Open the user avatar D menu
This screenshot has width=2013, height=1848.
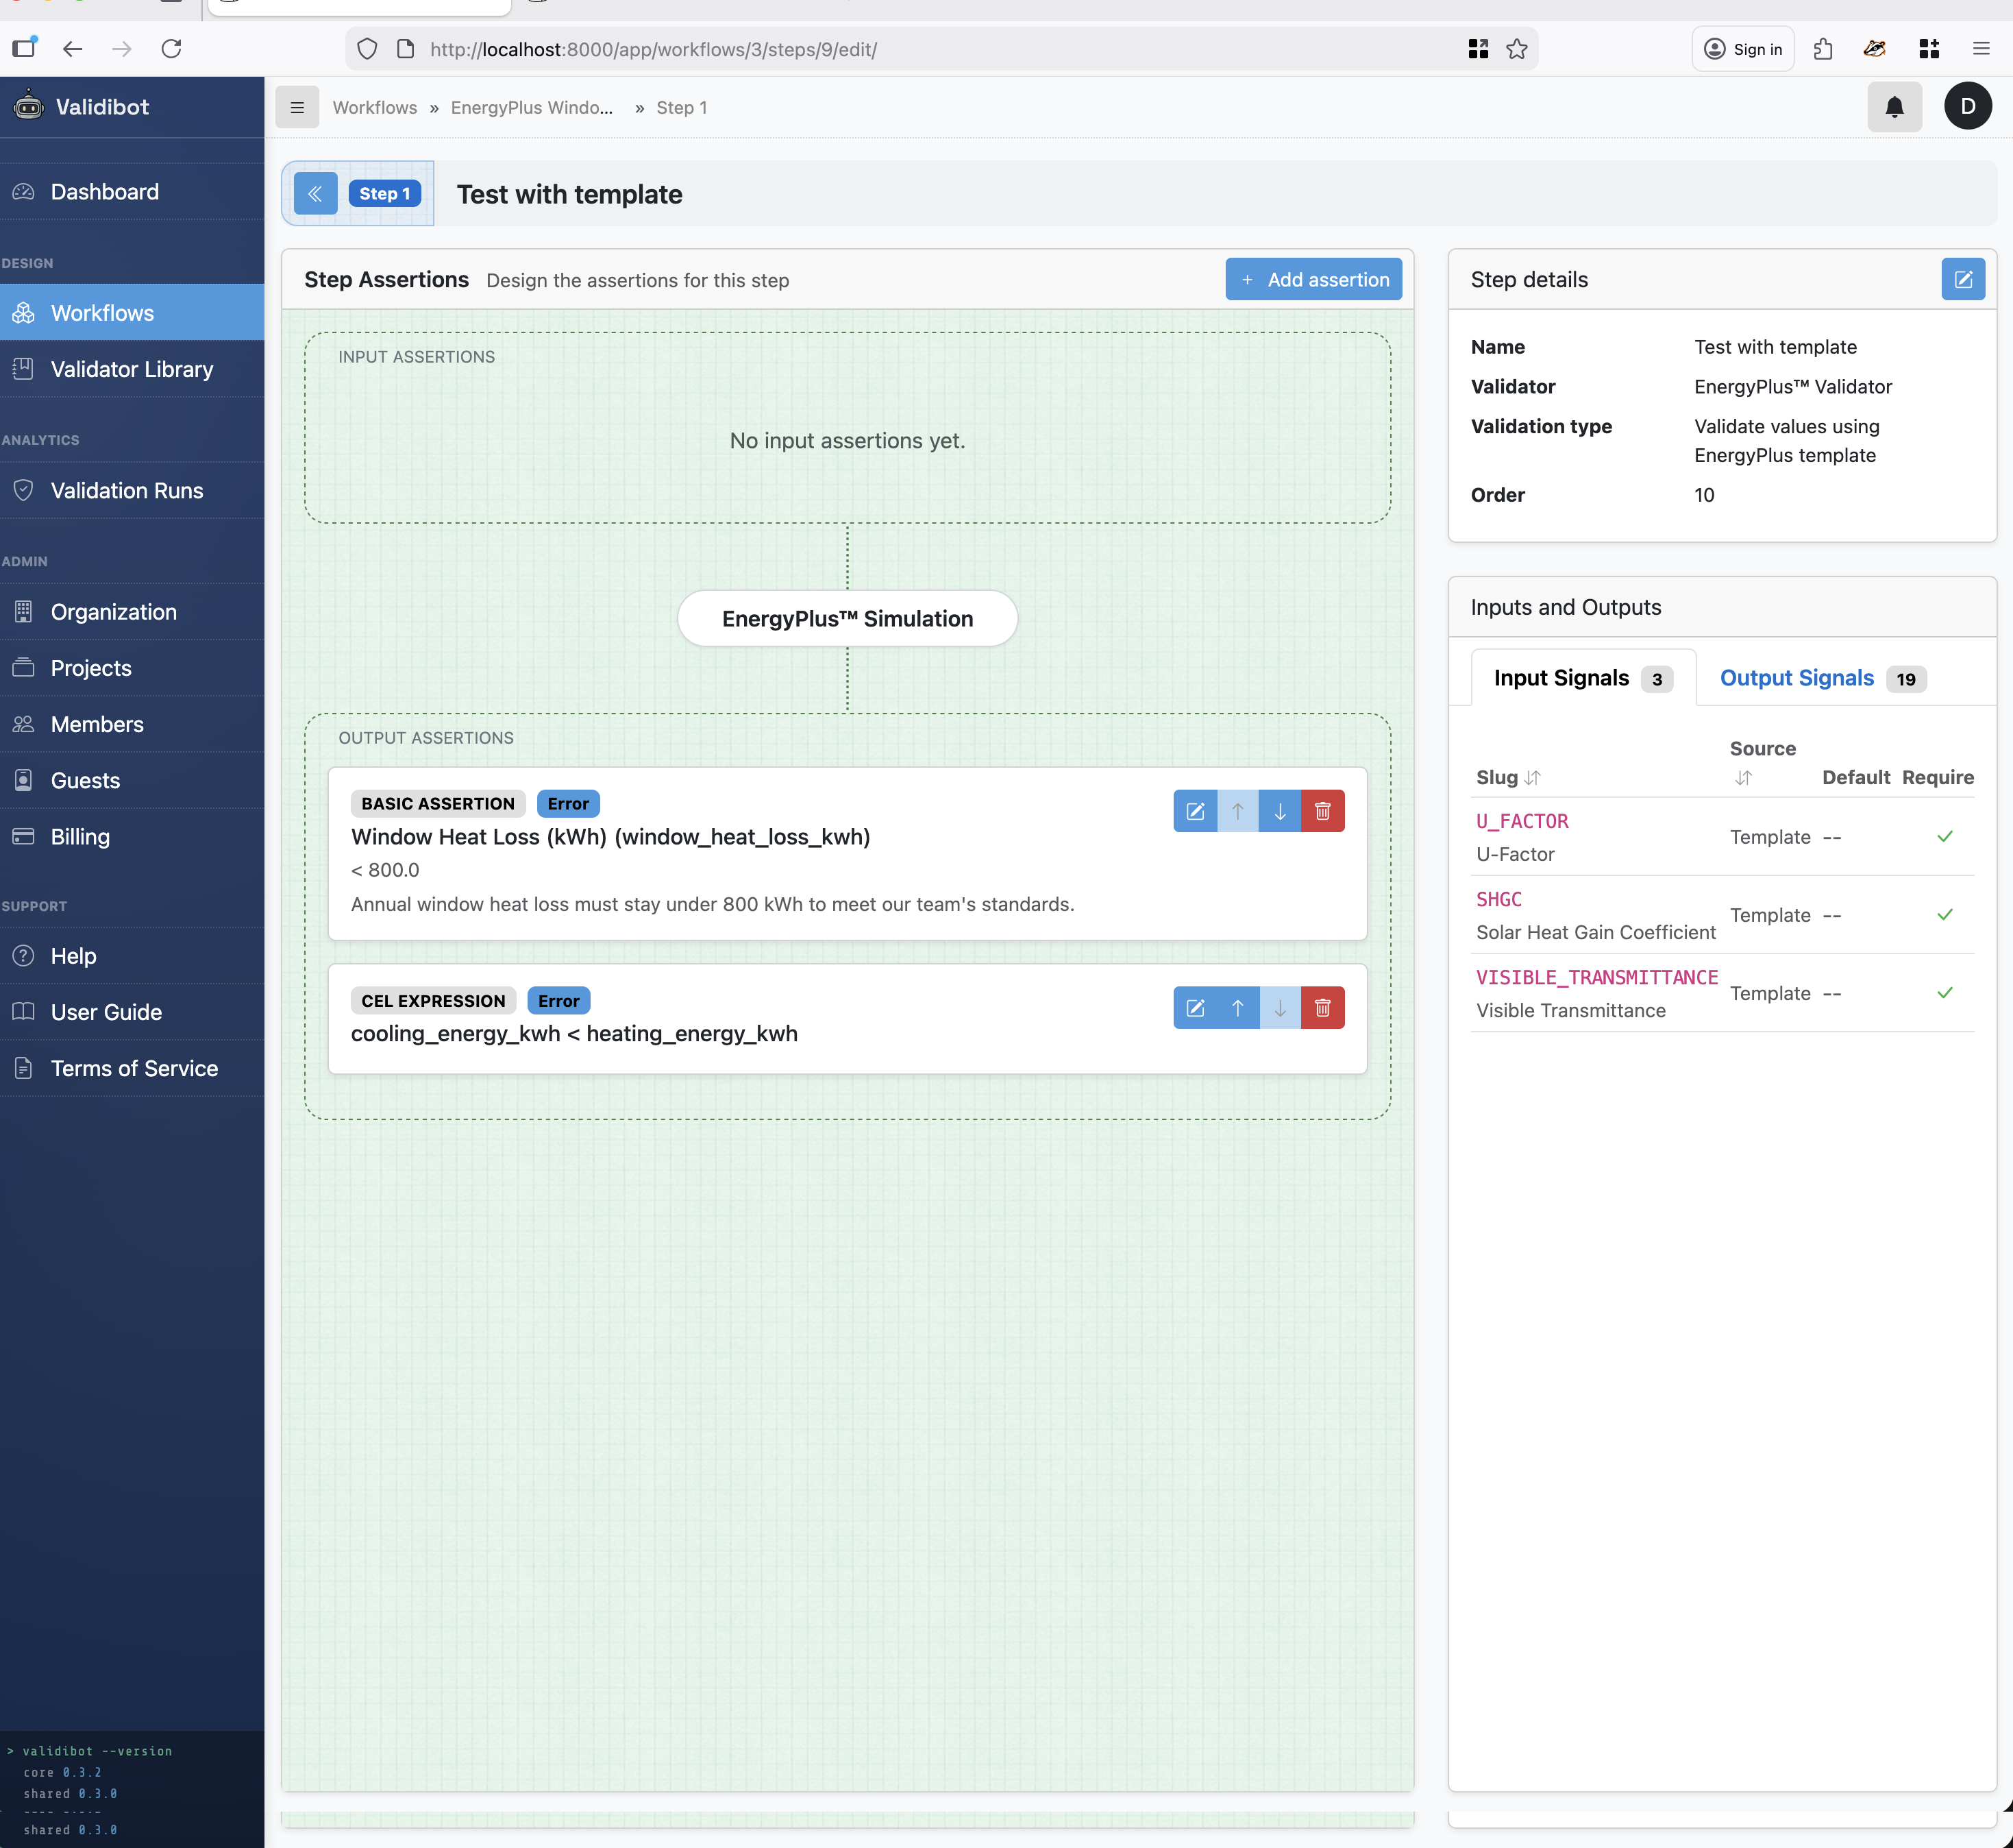(1967, 107)
